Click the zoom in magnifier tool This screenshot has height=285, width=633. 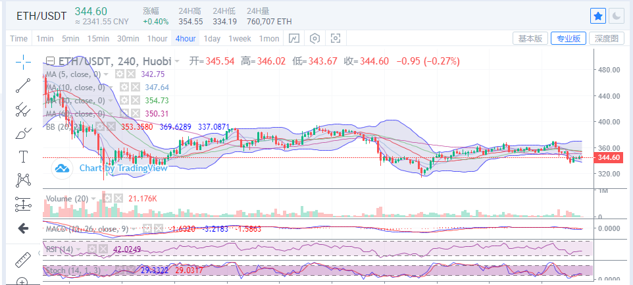point(23,281)
